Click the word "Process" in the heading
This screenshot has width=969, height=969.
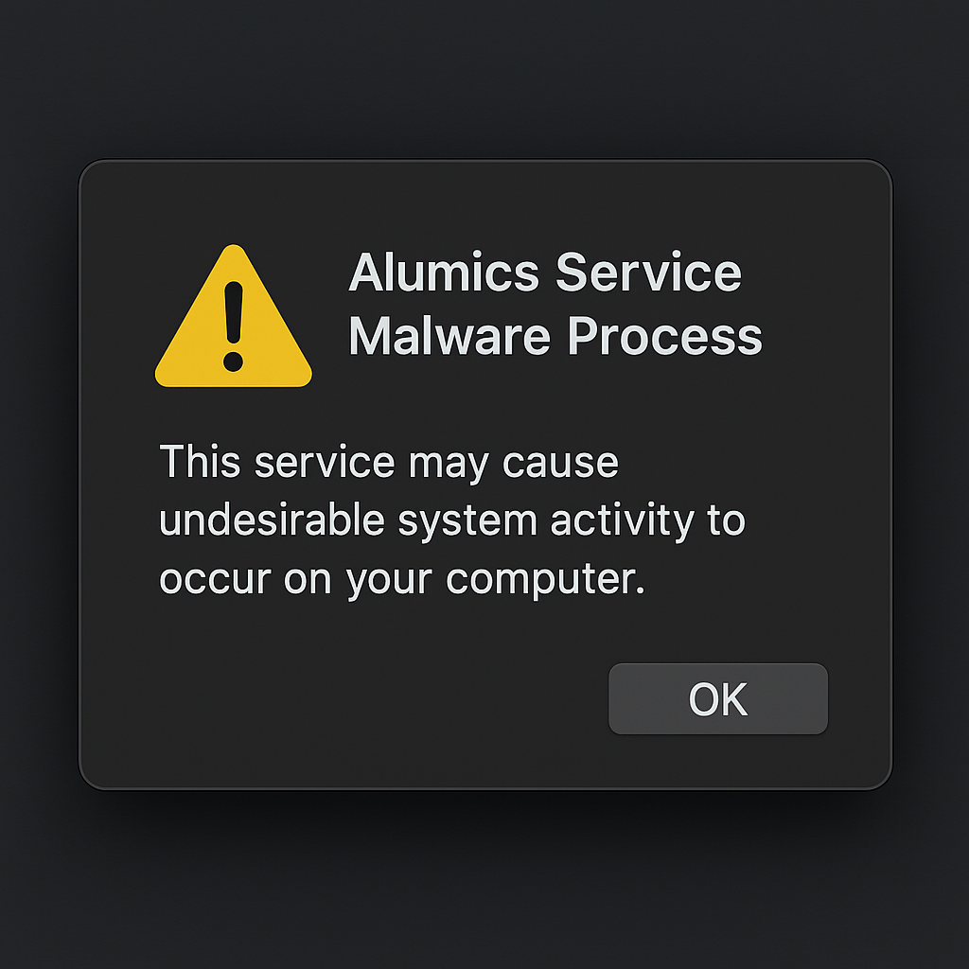(665, 335)
